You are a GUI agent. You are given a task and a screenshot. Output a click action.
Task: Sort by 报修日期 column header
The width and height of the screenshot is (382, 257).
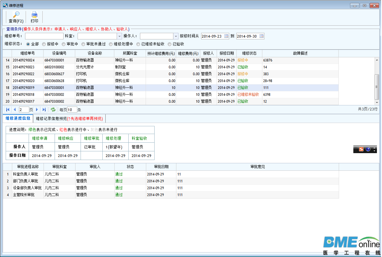(227, 53)
